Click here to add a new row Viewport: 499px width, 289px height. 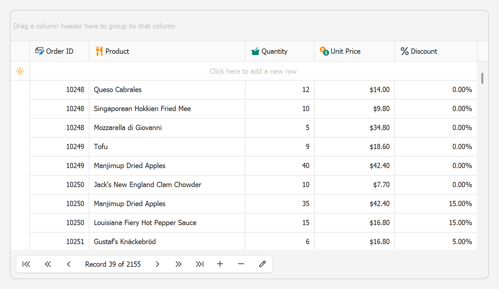pos(253,71)
